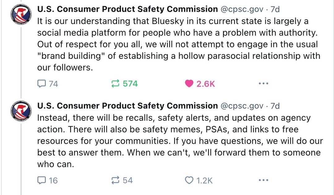Click the 7d timestamp on the first post
334x195 pixels.
coord(275,10)
